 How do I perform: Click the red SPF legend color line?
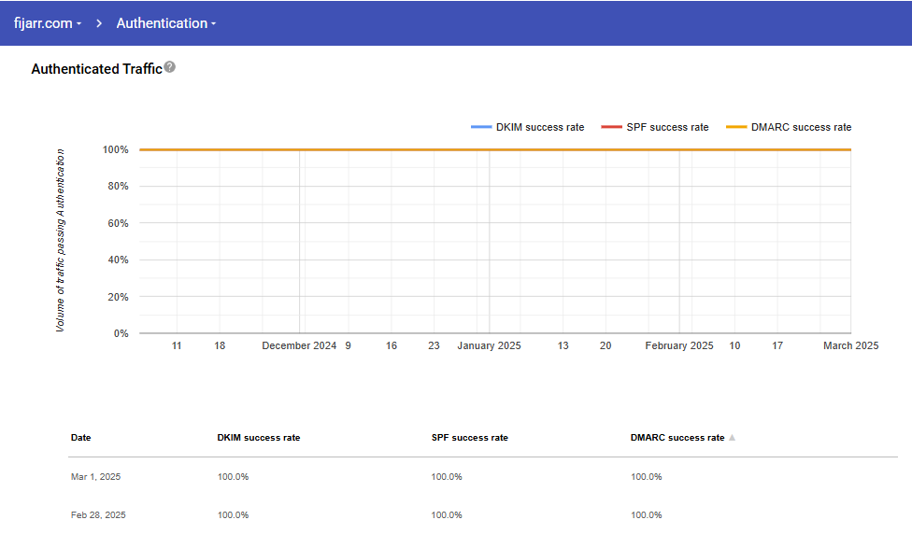[611, 127]
